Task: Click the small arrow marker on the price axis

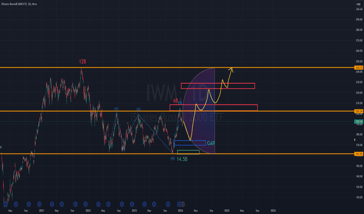Action: pyautogui.click(x=355, y=140)
